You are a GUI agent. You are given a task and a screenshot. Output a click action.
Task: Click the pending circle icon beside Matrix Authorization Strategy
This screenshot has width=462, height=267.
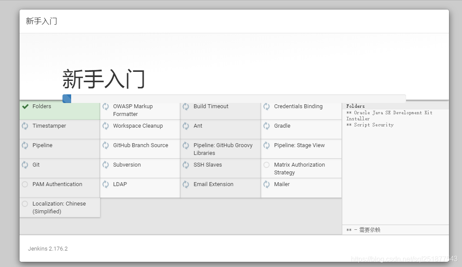coord(267,165)
